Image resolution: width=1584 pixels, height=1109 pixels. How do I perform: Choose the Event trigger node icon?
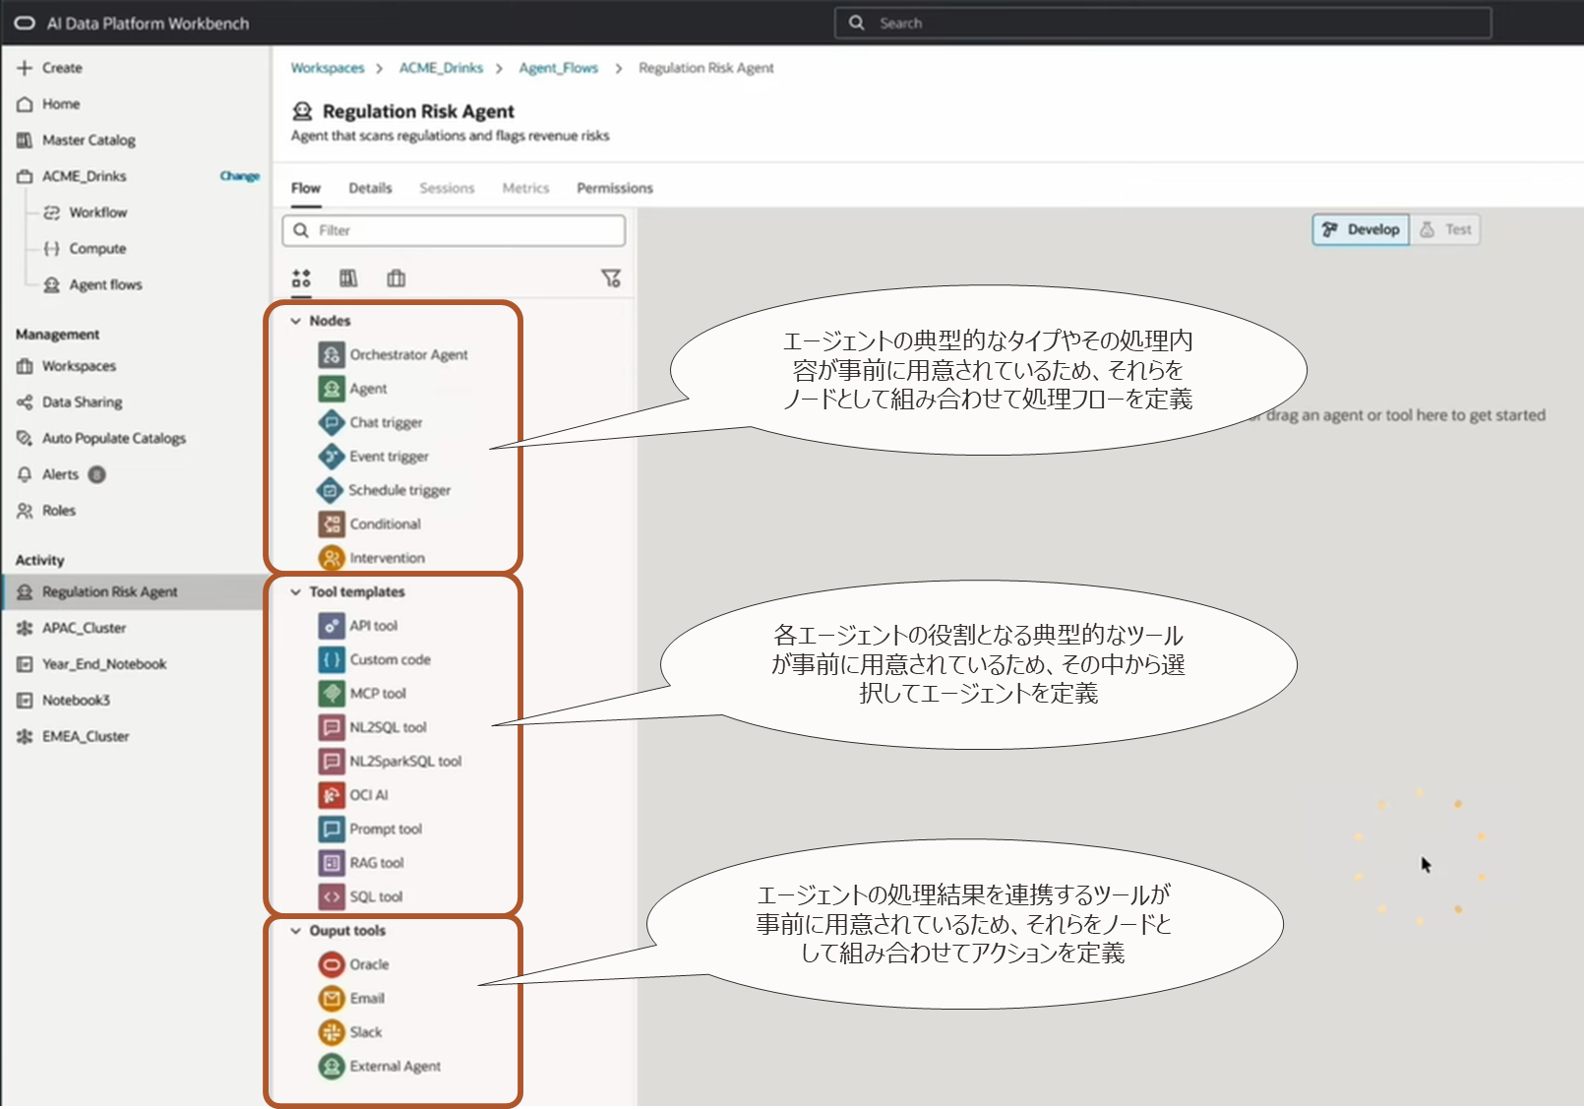332,457
